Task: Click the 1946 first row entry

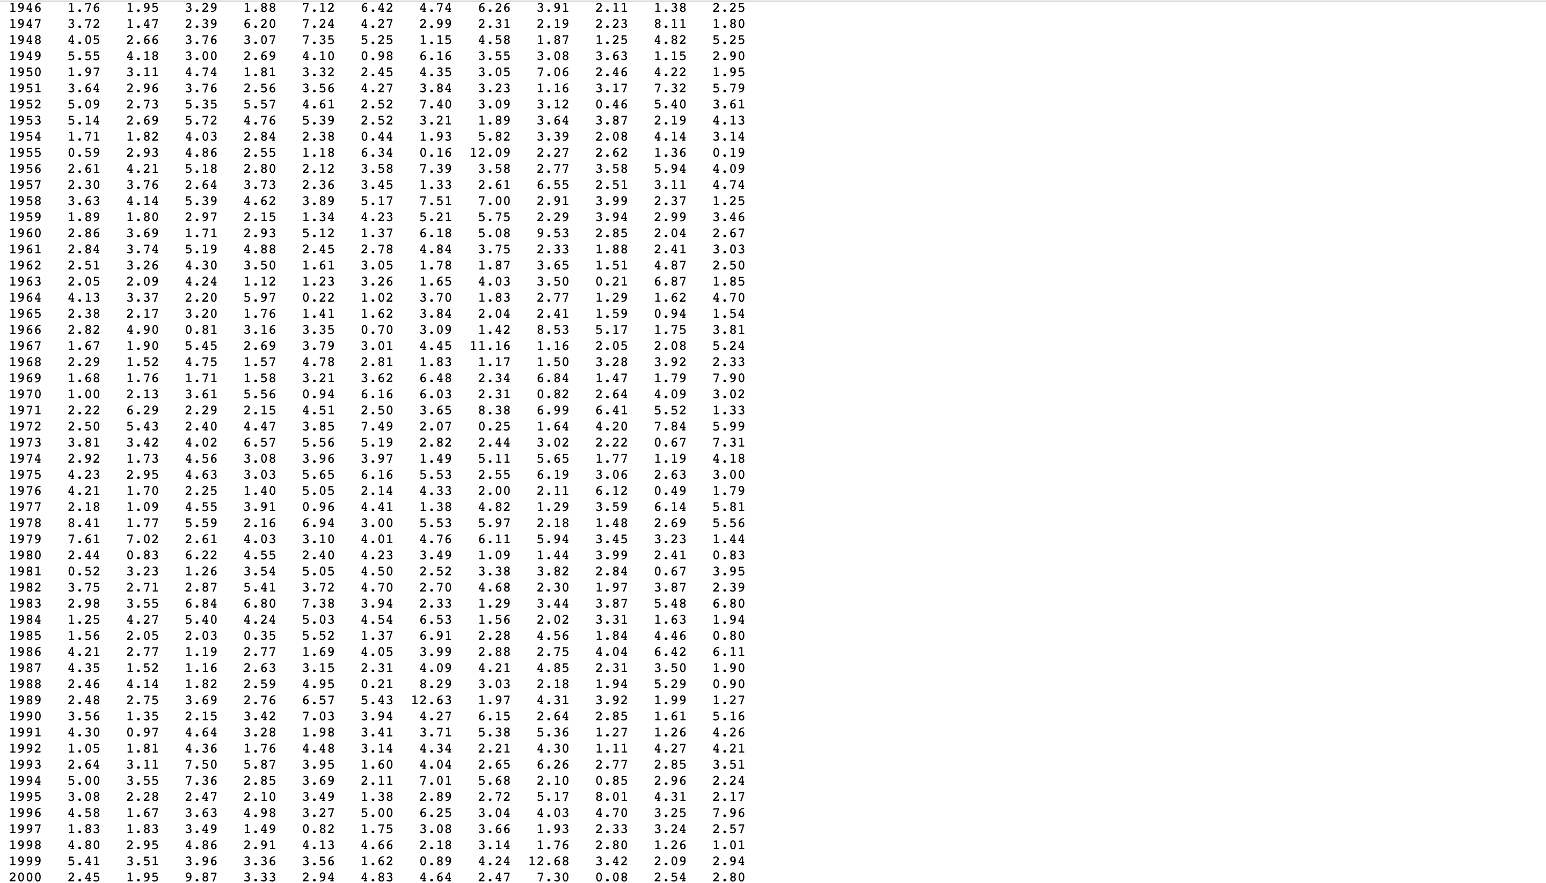Action: point(32,10)
